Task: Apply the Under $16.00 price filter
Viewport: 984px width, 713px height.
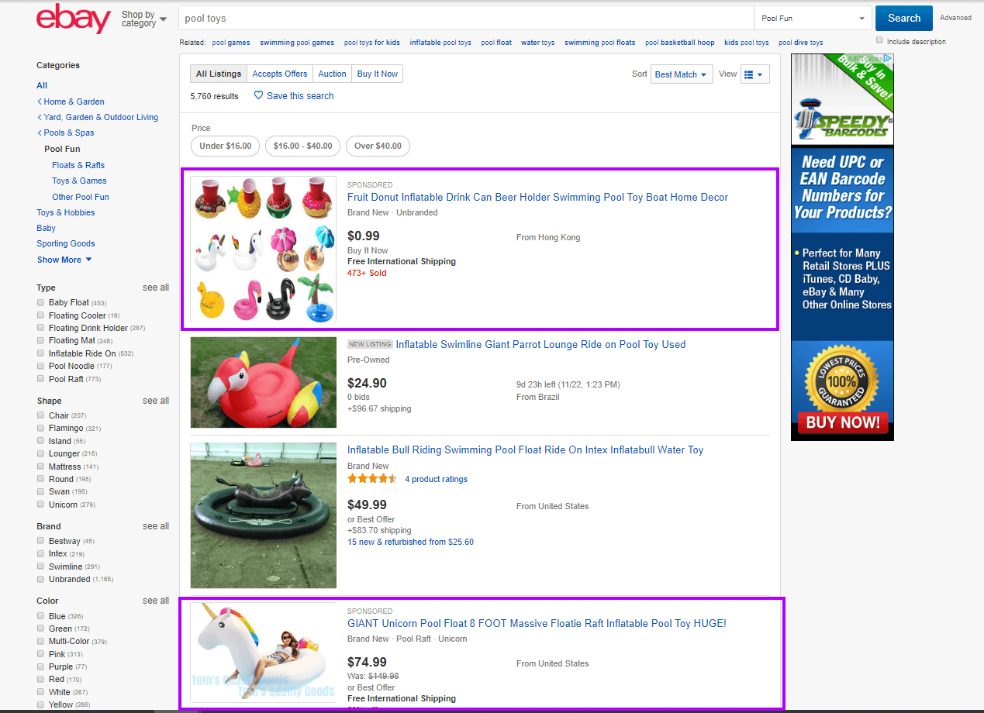Action: 225,146
